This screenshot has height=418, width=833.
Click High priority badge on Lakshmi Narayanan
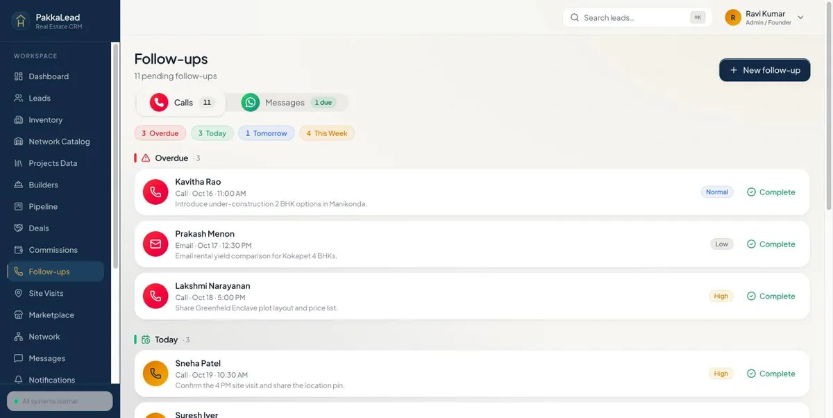point(721,296)
